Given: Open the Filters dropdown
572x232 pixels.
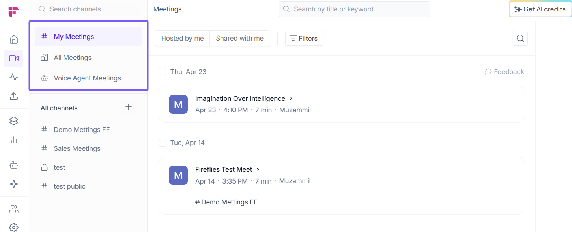Looking at the screenshot, I should click(304, 38).
